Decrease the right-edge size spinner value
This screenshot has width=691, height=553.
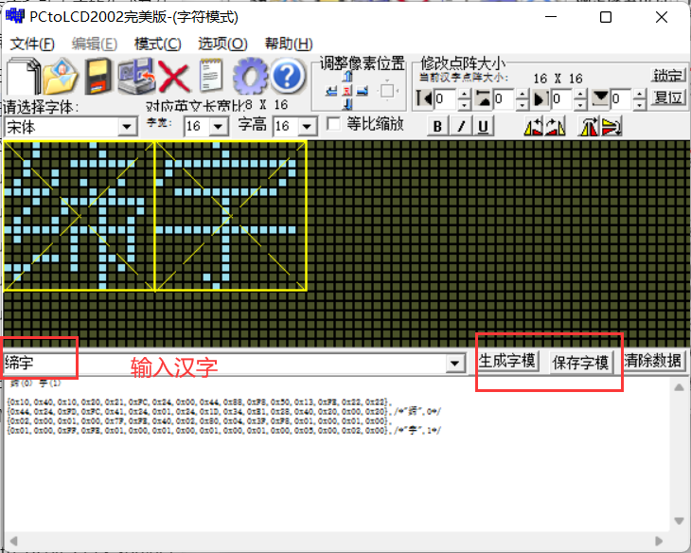pyautogui.click(x=581, y=104)
